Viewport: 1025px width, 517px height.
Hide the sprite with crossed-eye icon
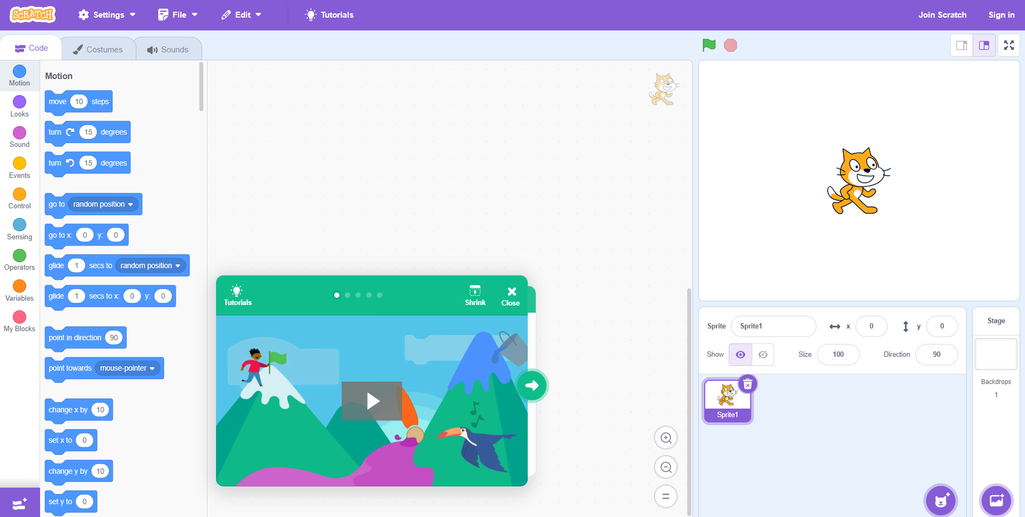pyautogui.click(x=763, y=355)
